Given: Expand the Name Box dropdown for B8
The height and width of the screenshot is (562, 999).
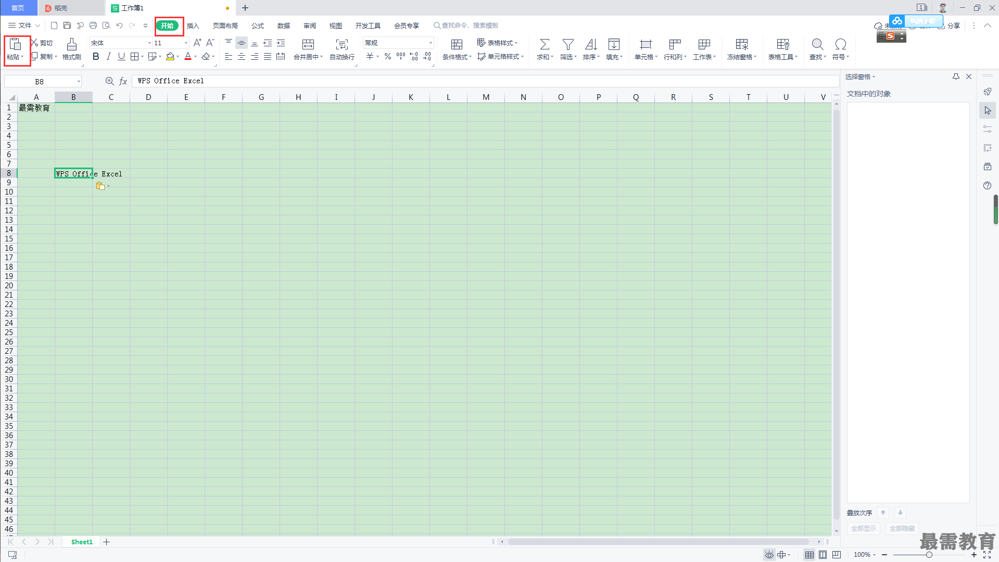Looking at the screenshot, I should pos(79,81).
